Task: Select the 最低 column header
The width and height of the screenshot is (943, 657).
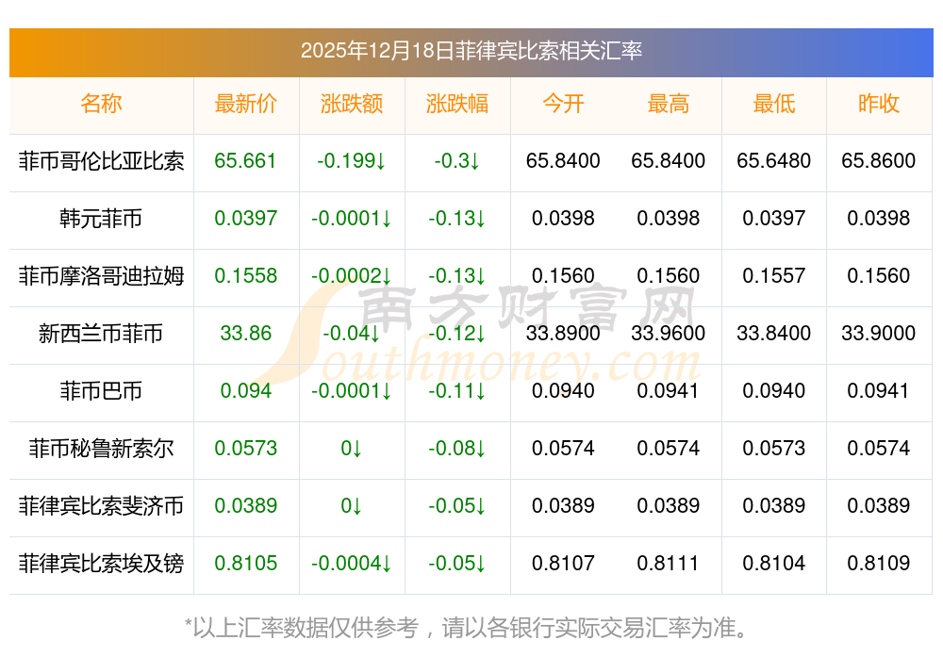Action: [x=774, y=104]
